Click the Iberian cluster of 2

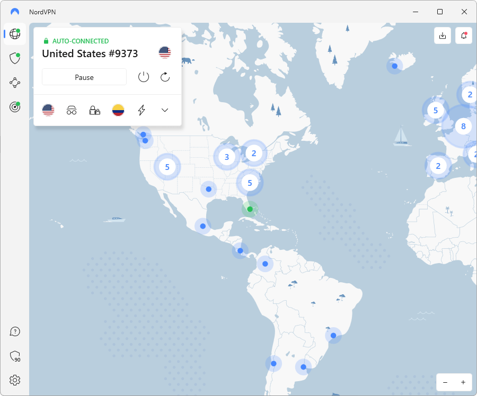click(x=438, y=166)
